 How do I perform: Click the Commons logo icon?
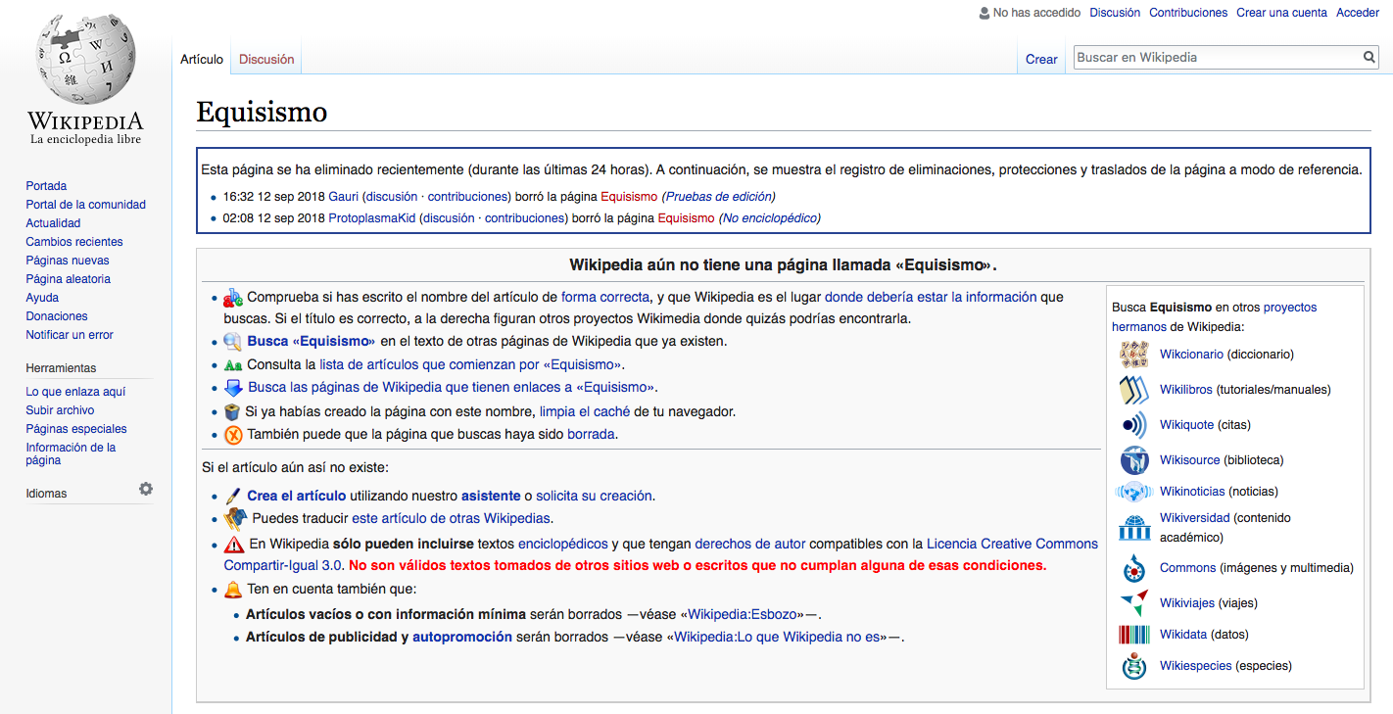coord(1134,568)
